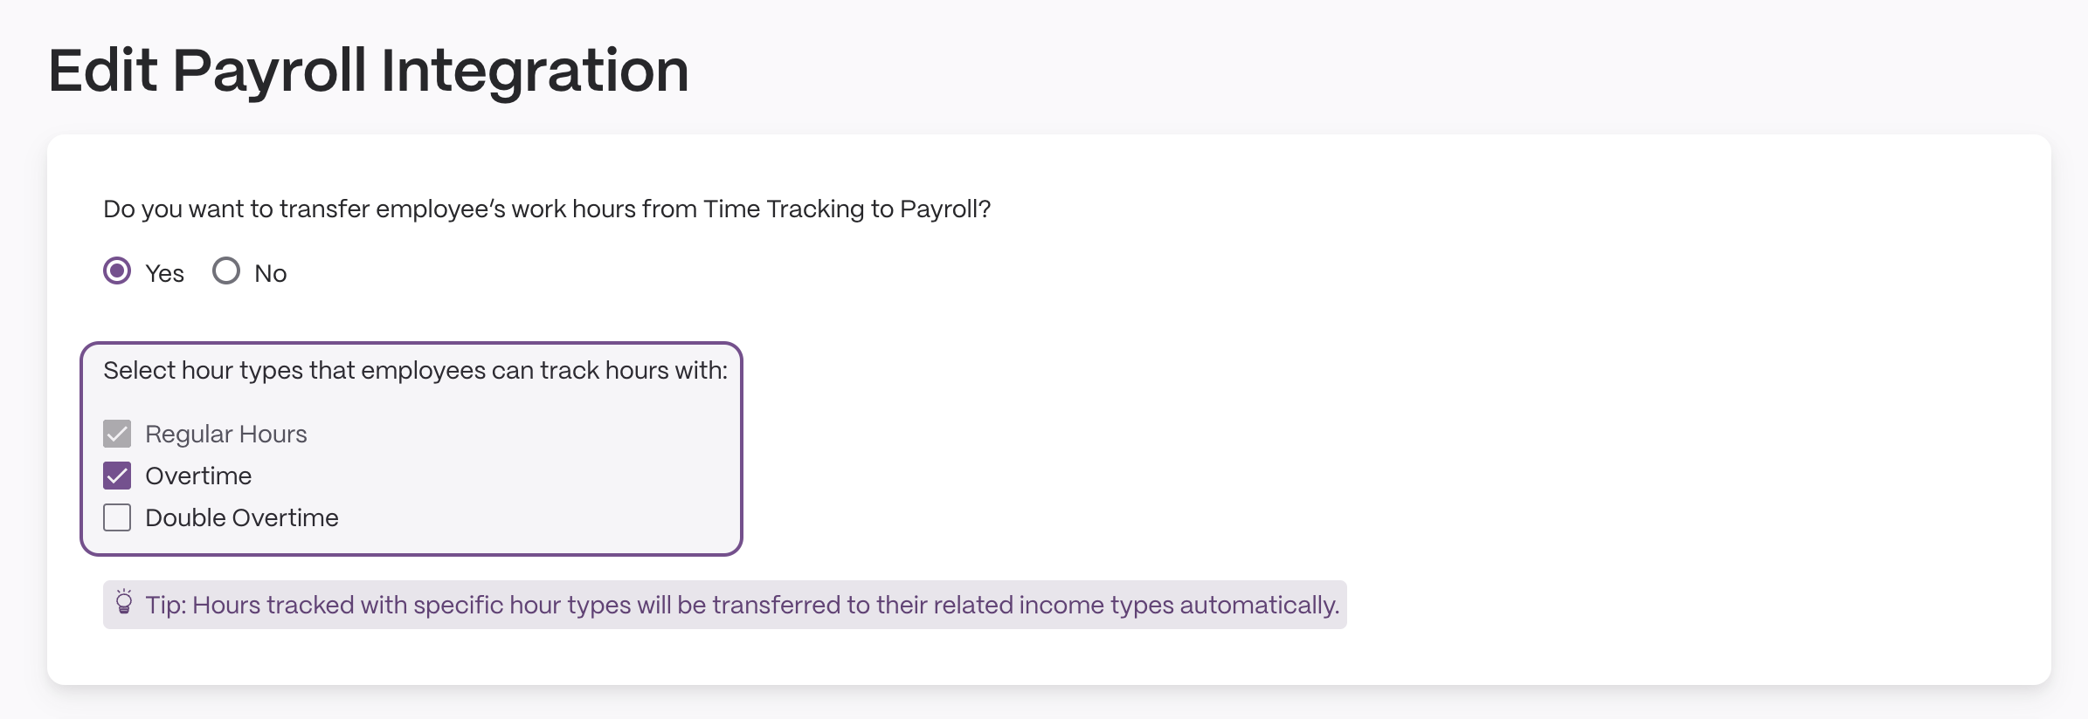Click the Yes option label
Screen dimensions: 2088x719
point(164,273)
